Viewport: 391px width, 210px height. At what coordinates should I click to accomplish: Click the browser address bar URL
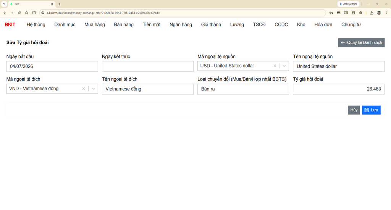(x=103, y=13)
